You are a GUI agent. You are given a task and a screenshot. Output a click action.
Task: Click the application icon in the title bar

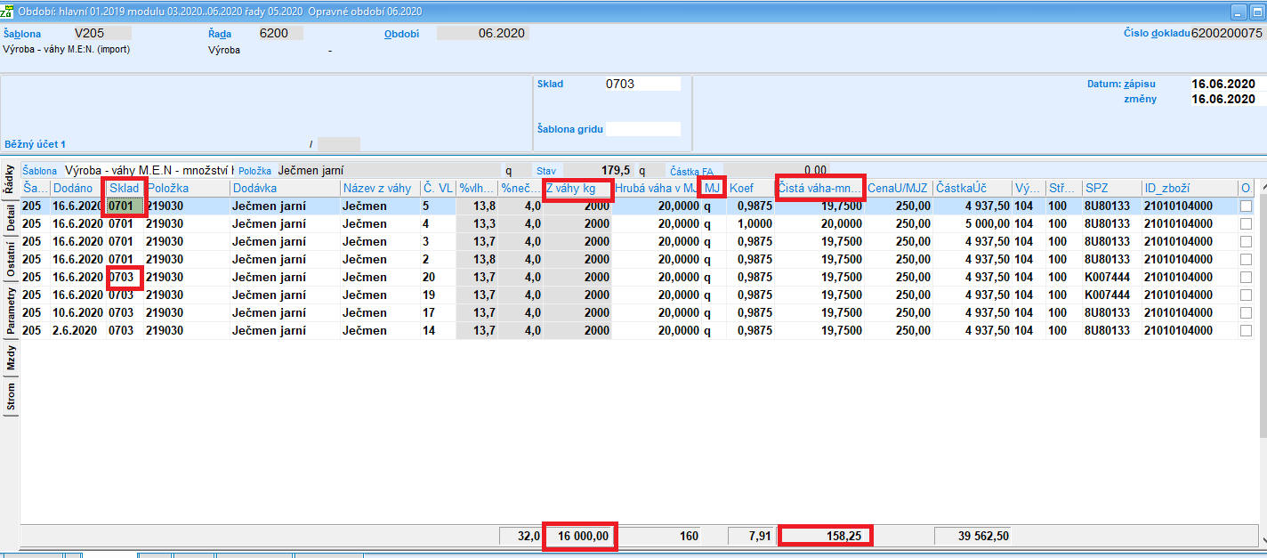coord(10,10)
